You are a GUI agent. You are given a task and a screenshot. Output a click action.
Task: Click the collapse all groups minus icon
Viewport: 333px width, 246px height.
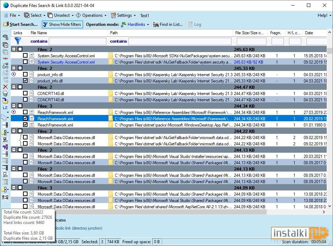pos(5,52)
